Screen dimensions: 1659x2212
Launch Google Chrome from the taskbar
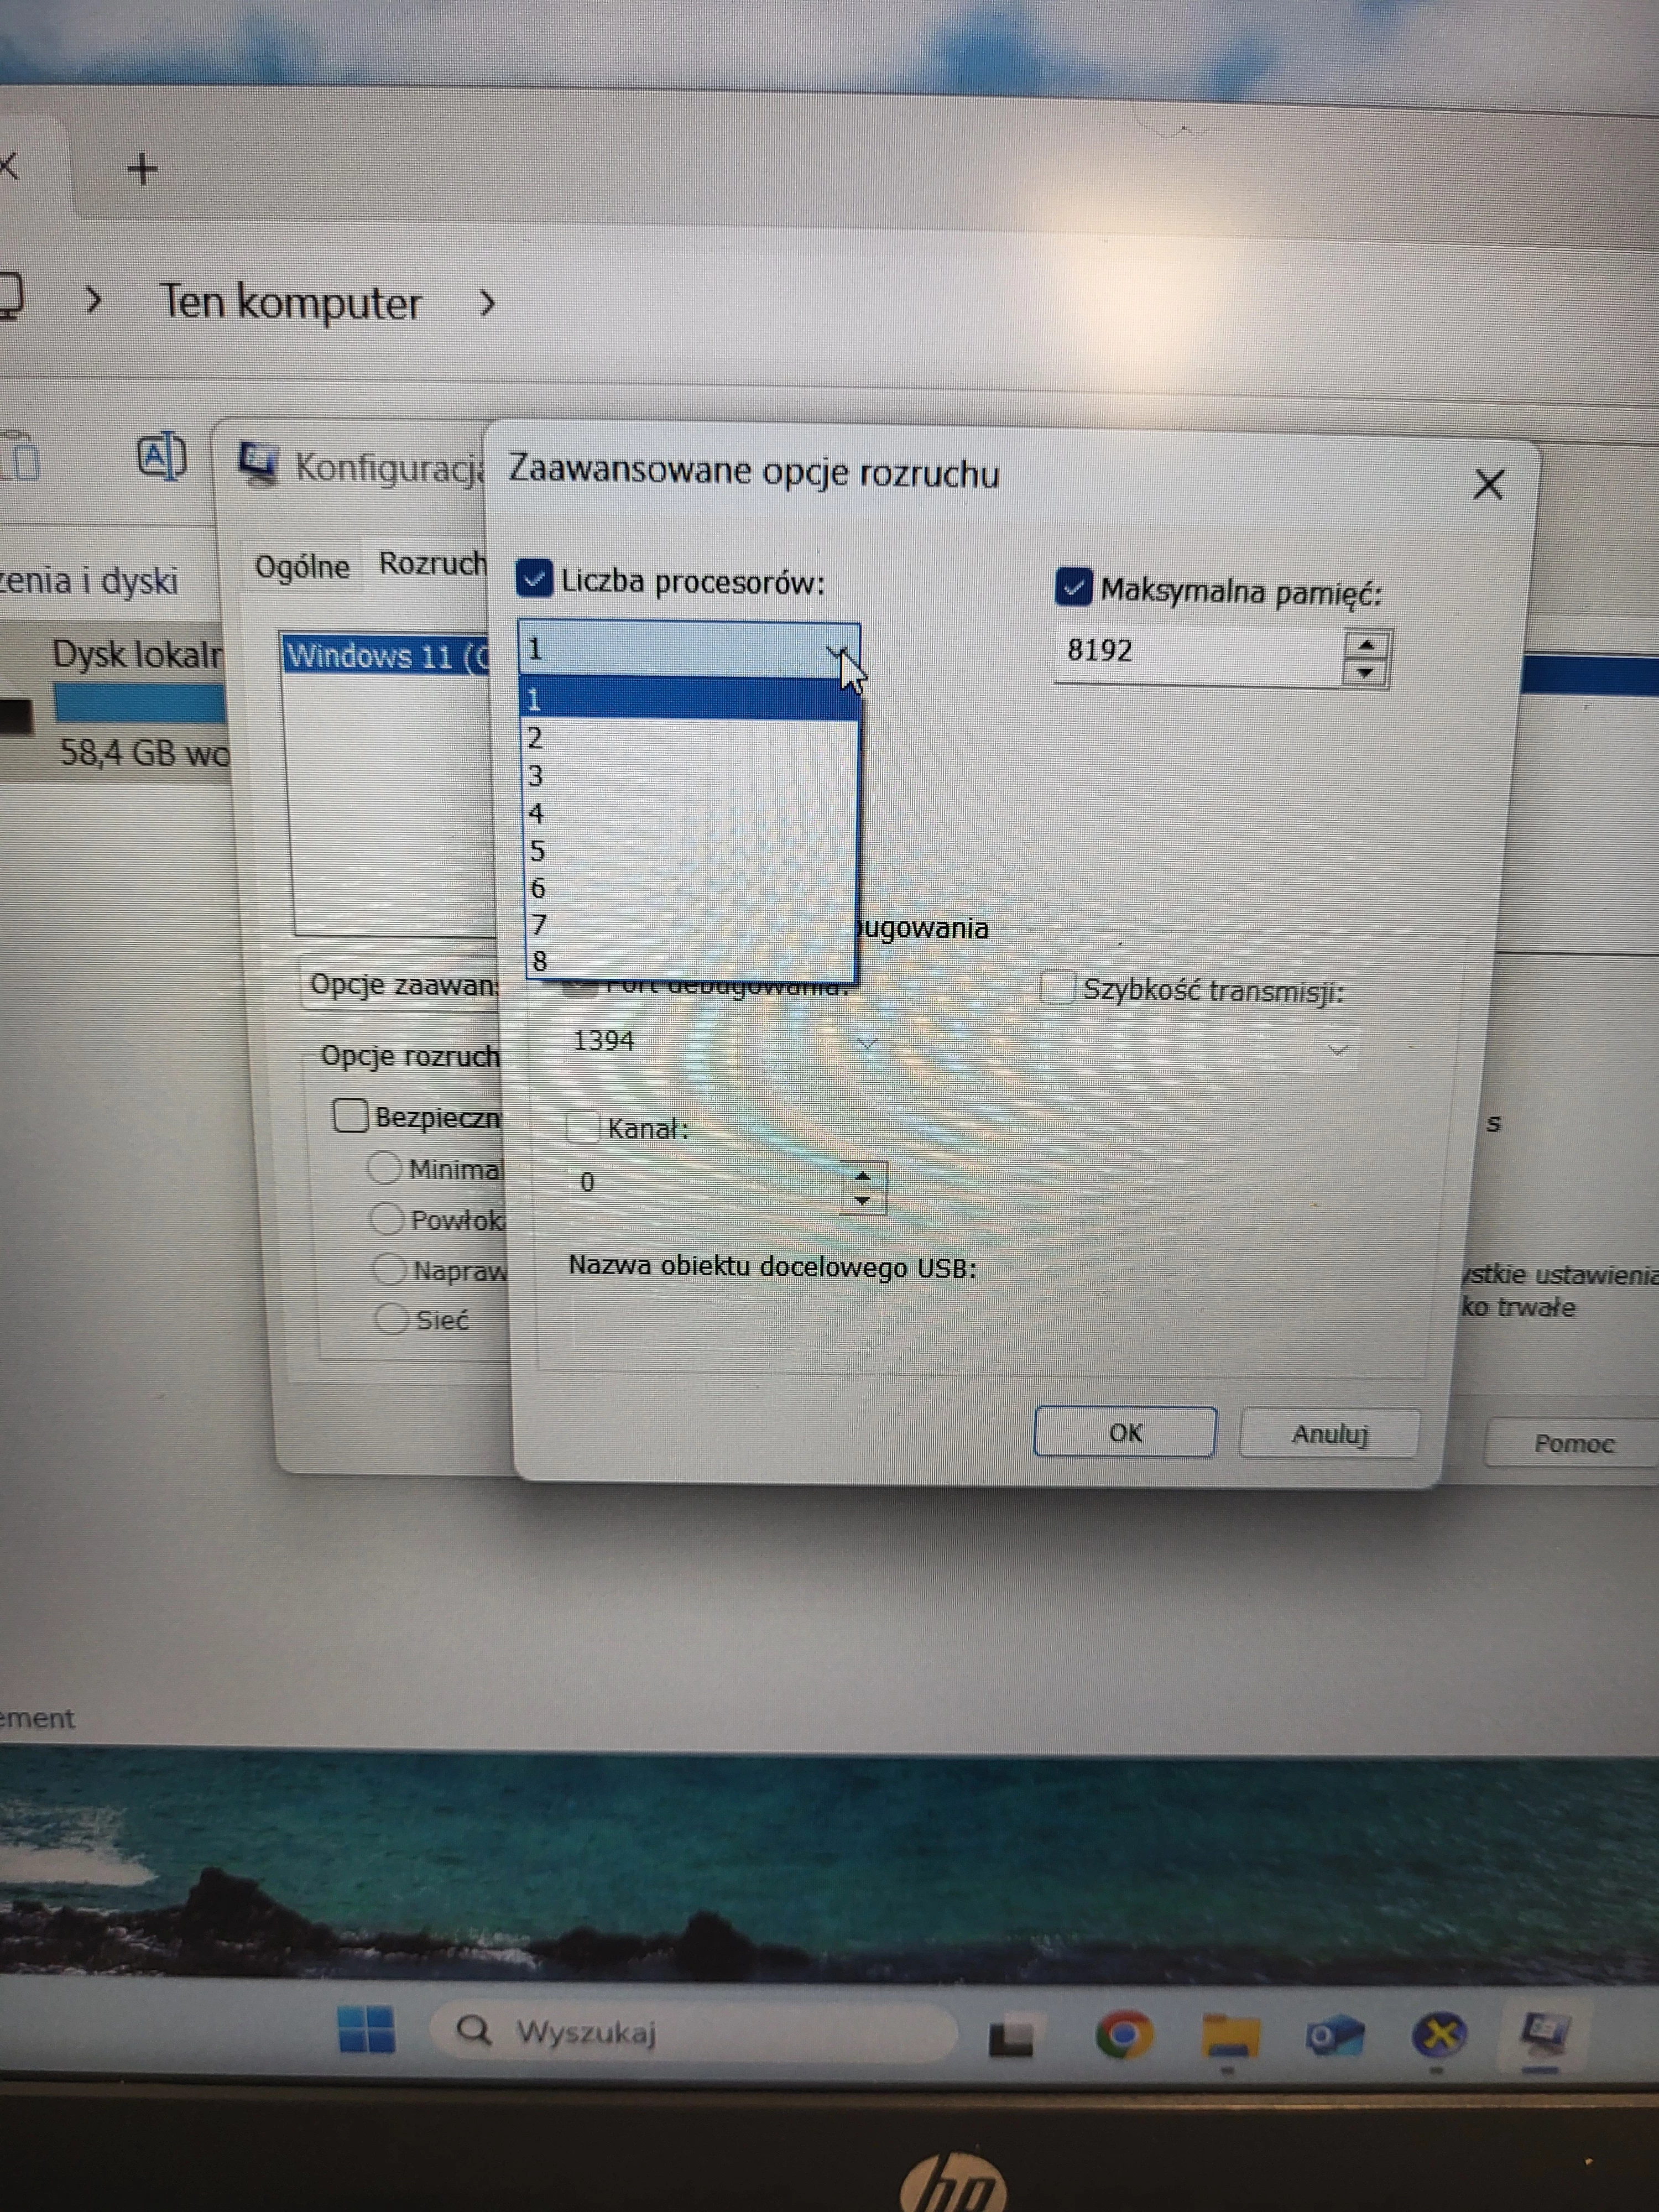1124,2035
